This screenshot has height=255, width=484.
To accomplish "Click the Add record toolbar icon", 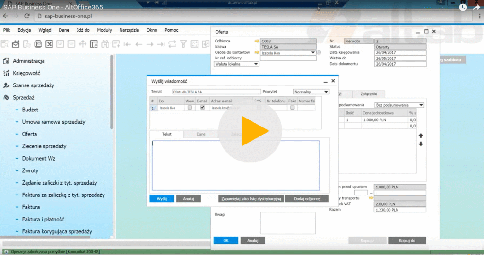I will tap(116, 44).
